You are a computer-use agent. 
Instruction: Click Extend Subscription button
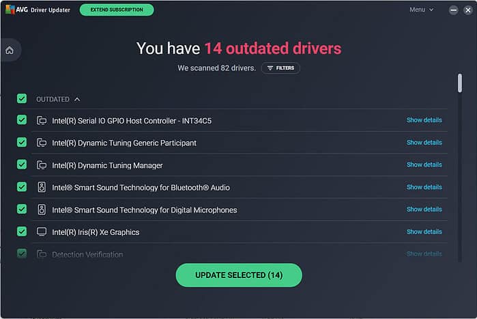coord(117,10)
